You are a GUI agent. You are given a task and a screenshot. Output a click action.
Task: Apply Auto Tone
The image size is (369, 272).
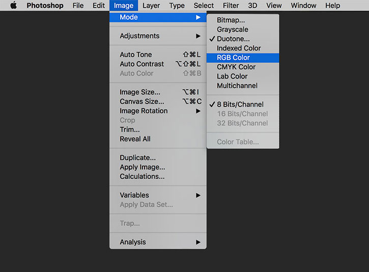158,55
